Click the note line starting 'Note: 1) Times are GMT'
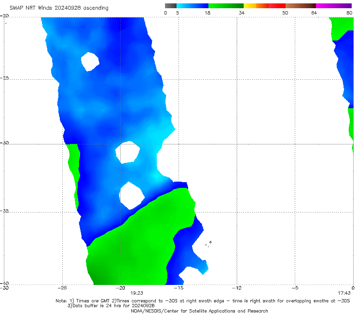 203,301
